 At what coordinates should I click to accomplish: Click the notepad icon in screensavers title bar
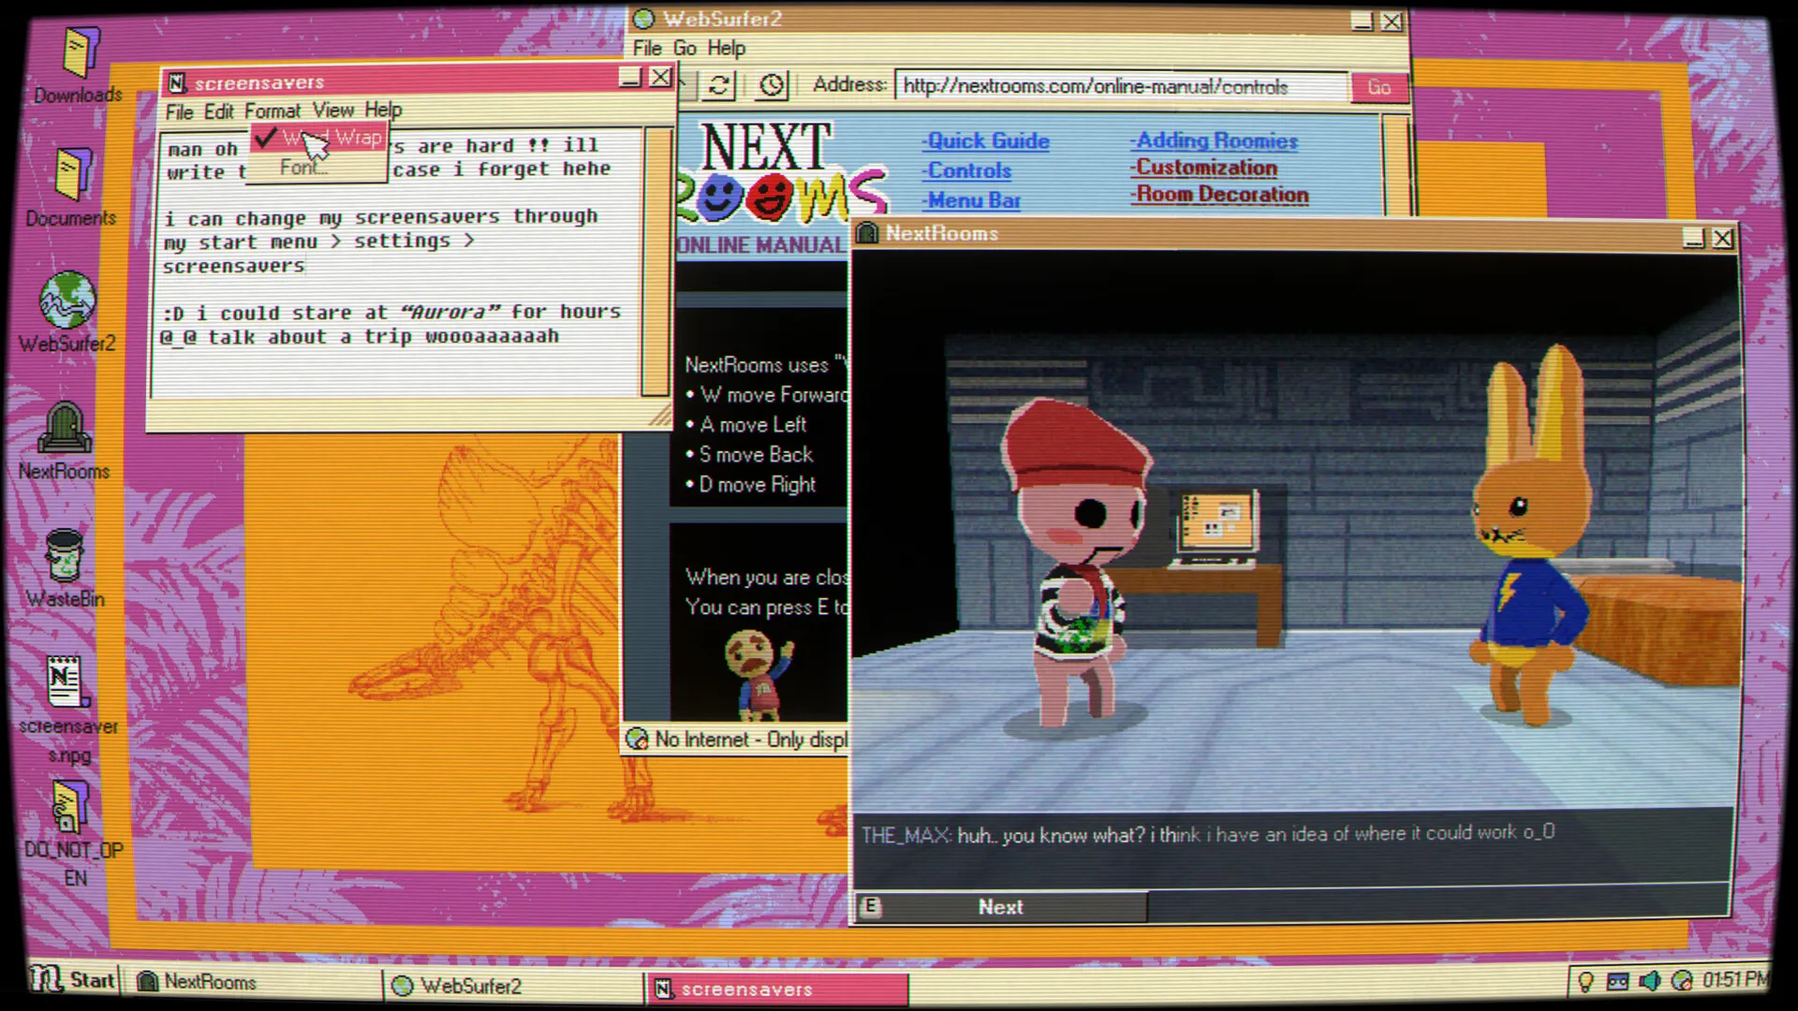point(177,83)
